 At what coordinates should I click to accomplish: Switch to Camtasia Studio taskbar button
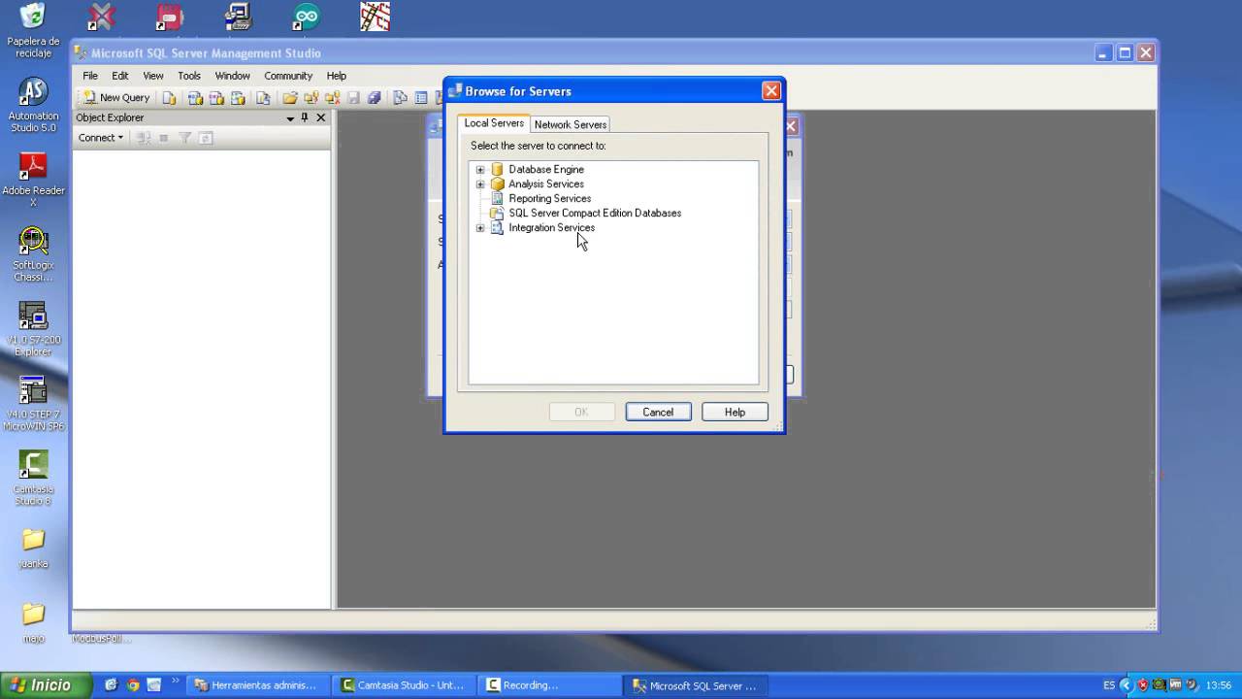(x=404, y=685)
